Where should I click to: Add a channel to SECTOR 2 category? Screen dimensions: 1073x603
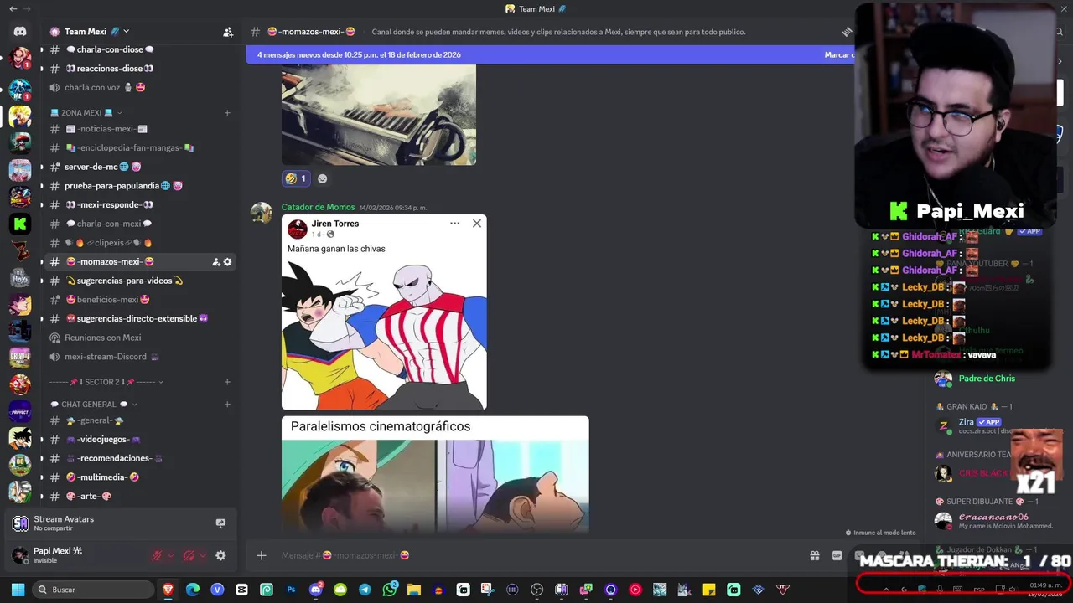coord(227,382)
